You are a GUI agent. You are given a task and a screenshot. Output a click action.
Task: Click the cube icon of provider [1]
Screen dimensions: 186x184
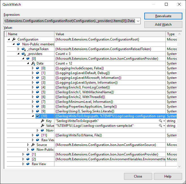point(28,154)
